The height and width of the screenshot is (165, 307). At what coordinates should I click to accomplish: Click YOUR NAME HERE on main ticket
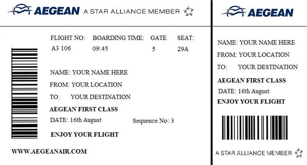click(x=100, y=72)
